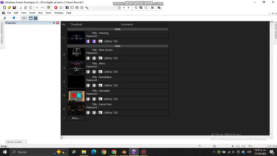Create a new application with New icon

4,7
